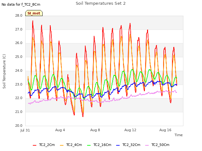Viewport: 202px width, 151px height.
Task: Click the 22.0 y-axis tick label
Action: [x=19, y=98]
